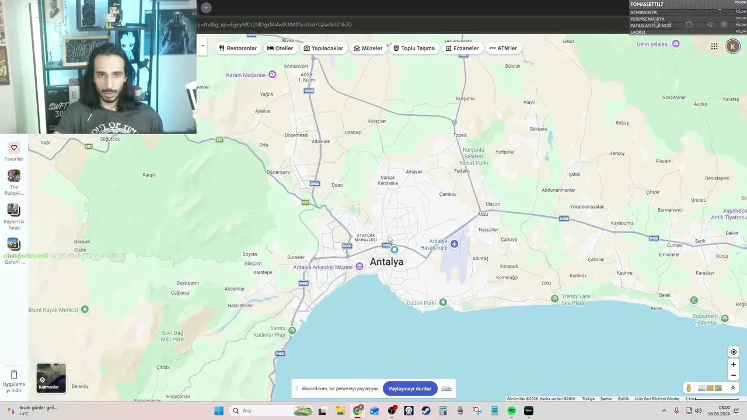
Task: Open new browser tab with plus
Action: click(x=206, y=8)
